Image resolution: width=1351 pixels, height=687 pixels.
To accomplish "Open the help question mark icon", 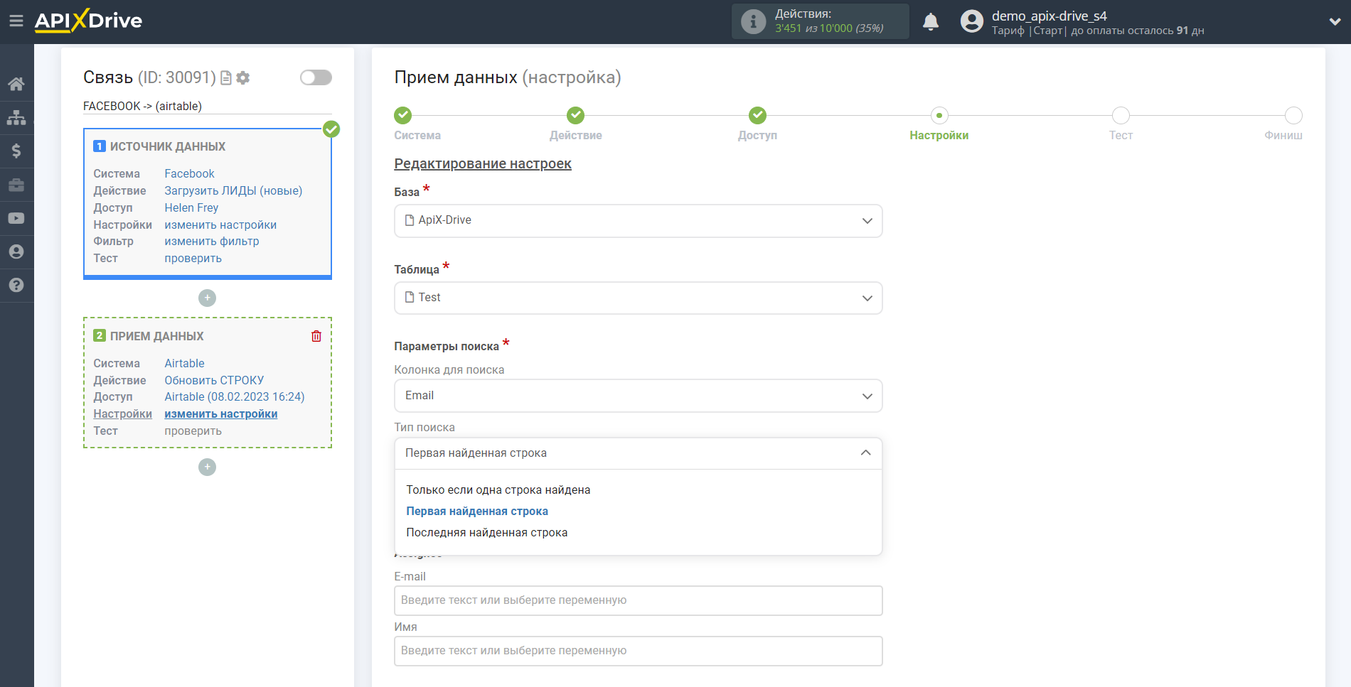I will tap(16, 285).
